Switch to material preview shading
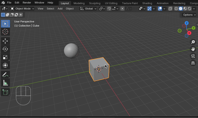This screenshot has height=118, width=198. pyautogui.click(x=185, y=9)
